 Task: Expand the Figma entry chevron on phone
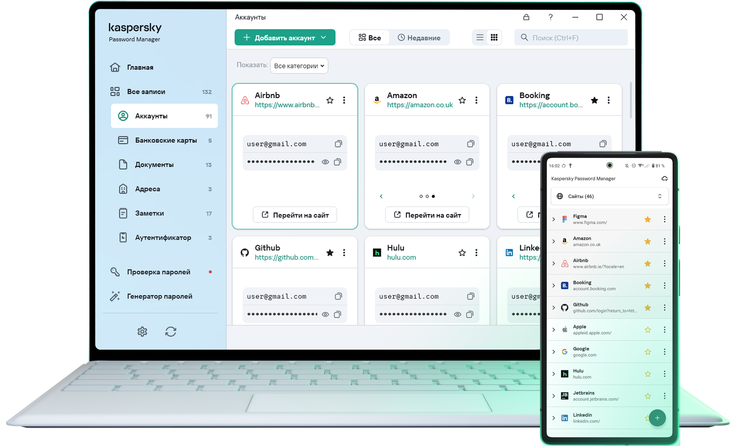point(554,219)
